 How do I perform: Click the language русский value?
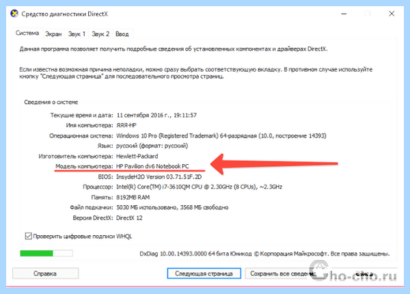(x=152, y=146)
